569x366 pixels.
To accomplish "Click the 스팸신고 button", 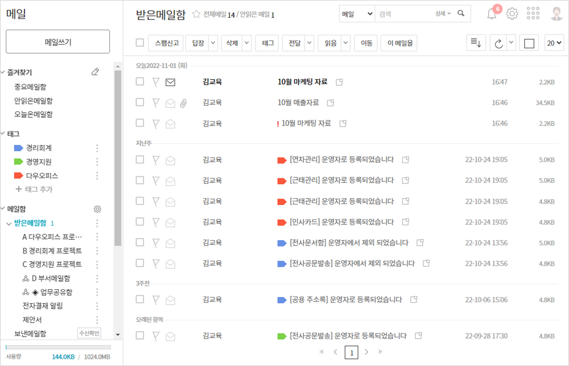I will coord(166,43).
